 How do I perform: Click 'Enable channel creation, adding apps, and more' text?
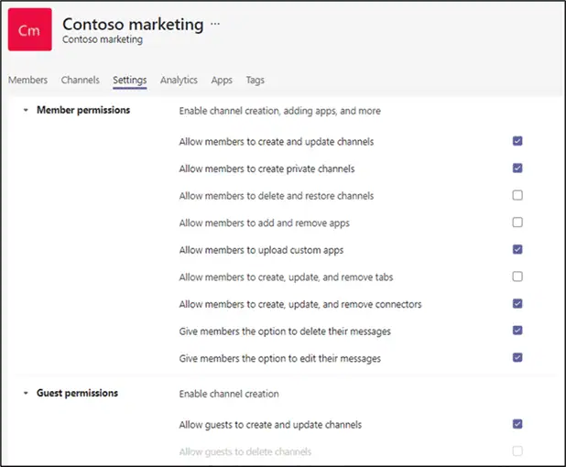[279, 111]
